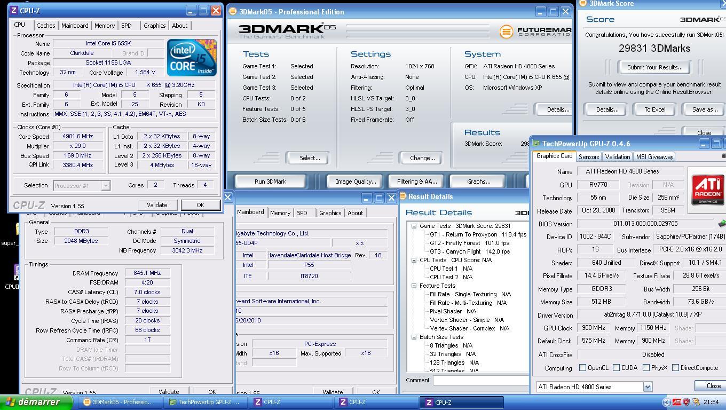Toggle the CUDA checkbox in GPU-Z
Screen dimensions: 726x410
[x=617, y=368]
